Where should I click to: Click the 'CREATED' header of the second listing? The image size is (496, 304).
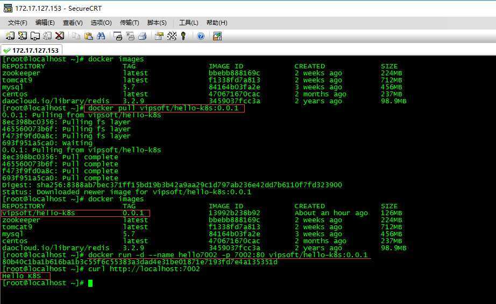pos(310,206)
